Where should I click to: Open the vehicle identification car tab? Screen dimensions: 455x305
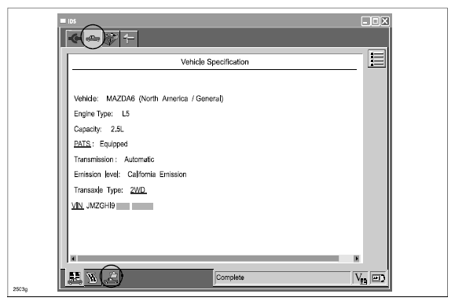(x=93, y=39)
